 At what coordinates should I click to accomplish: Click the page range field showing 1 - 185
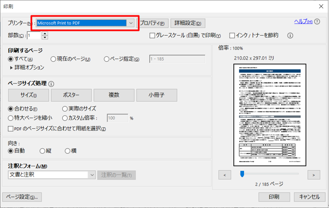pos(178,59)
